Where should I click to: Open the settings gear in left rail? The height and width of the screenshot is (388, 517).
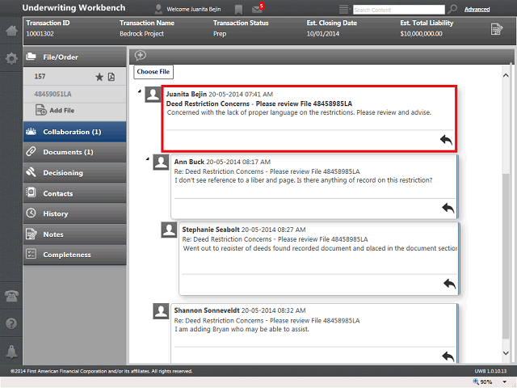coord(11,59)
